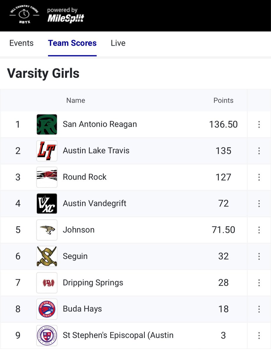Switch to the Events tab
The image size is (271, 354).
coord(22,43)
